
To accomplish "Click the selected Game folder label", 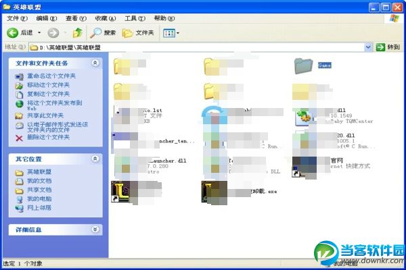I will coord(324,65).
